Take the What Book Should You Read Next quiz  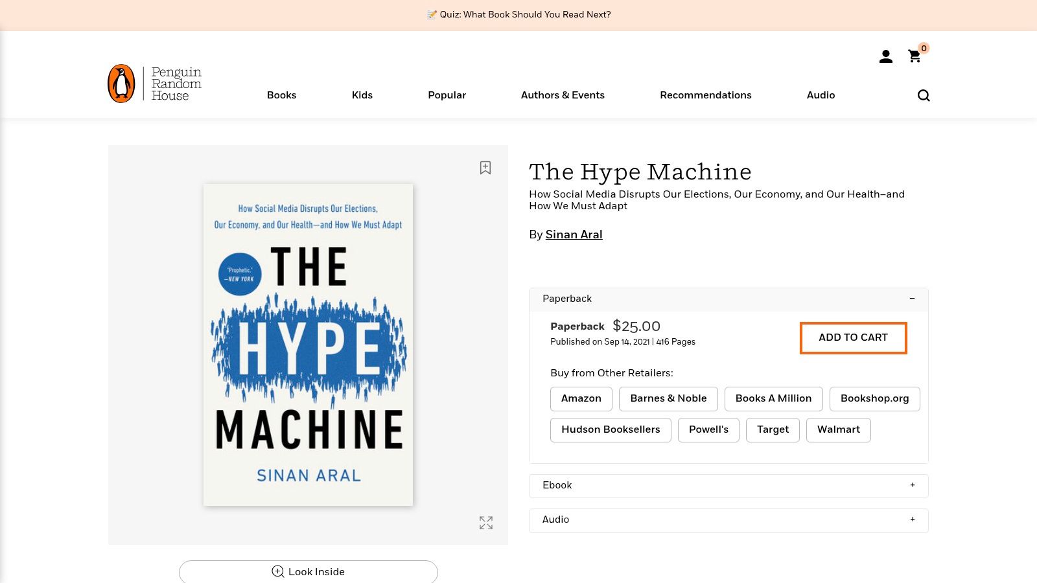coord(518,14)
